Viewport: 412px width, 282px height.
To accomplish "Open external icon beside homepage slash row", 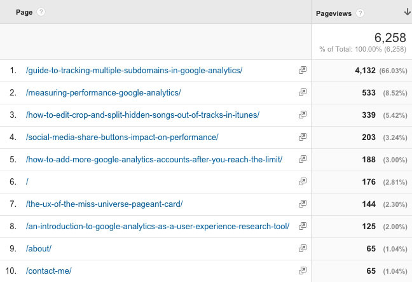I will [x=303, y=181].
